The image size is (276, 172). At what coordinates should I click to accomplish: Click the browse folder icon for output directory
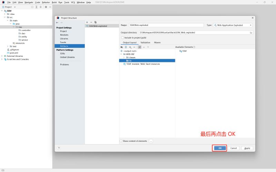pyautogui.click(x=251, y=33)
